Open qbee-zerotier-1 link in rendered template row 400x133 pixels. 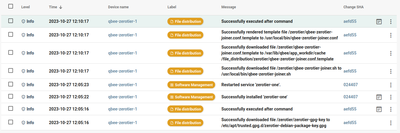[122, 35]
